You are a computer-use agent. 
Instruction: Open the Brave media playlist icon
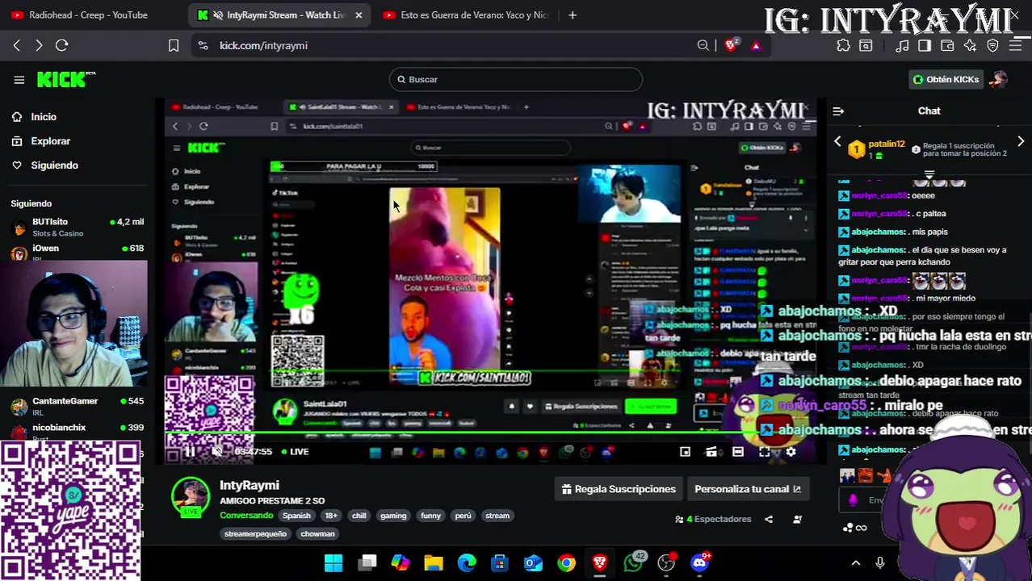click(x=902, y=46)
